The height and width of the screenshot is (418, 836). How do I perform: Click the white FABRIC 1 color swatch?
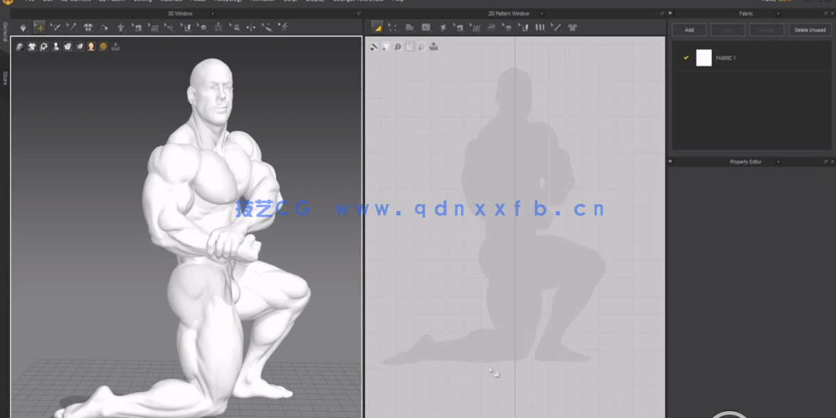(704, 58)
